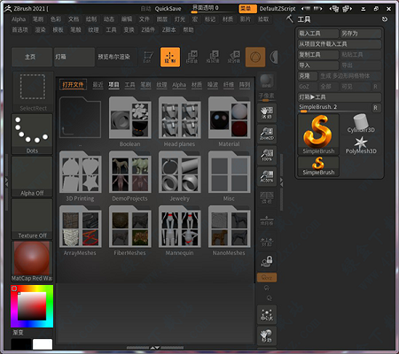The height and width of the screenshot is (354, 399).
Task: Click the 100% actual size icon
Action: [267, 155]
